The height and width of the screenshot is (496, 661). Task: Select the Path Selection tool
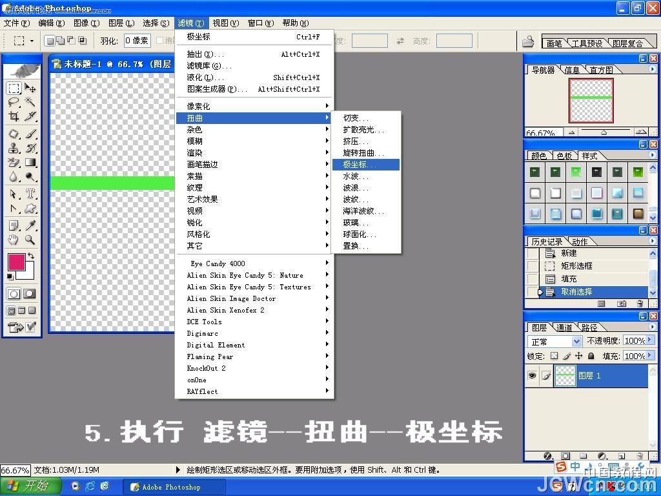point(14,194)
